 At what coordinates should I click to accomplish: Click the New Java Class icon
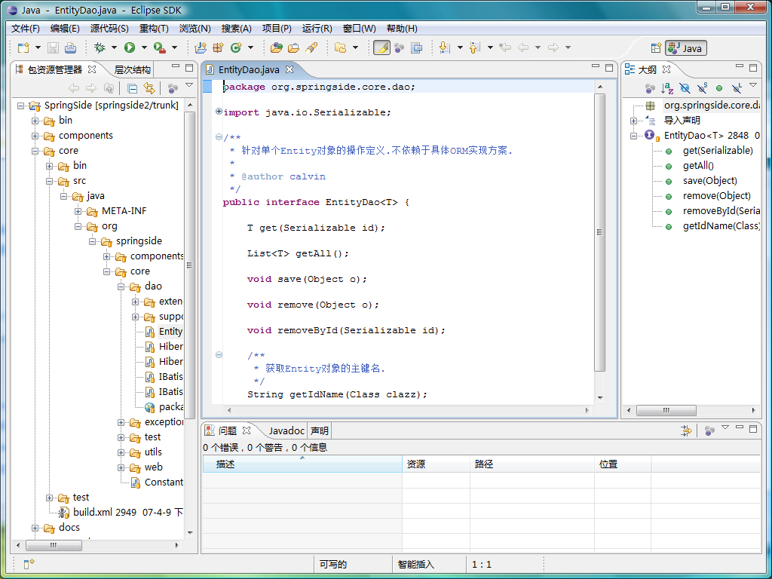[x=236, y=47]
